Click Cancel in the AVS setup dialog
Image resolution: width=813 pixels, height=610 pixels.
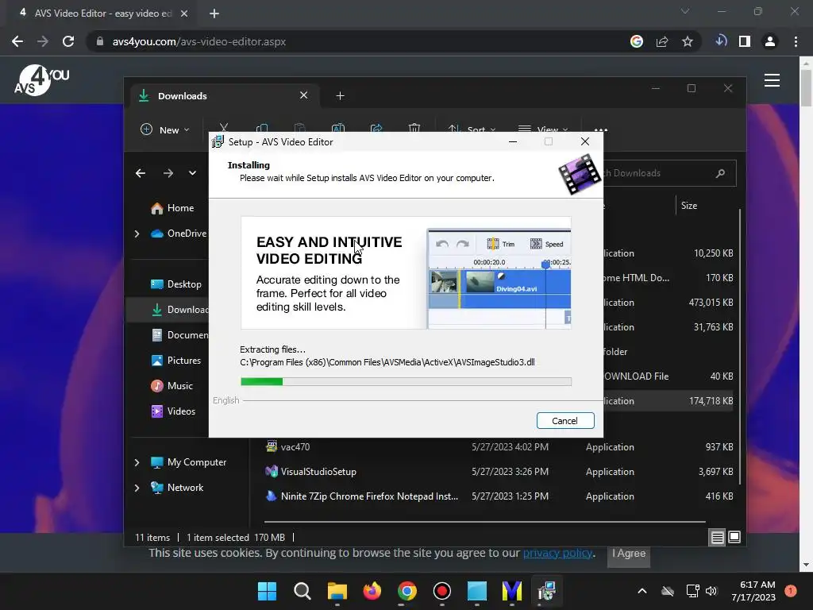pos(565,421)
